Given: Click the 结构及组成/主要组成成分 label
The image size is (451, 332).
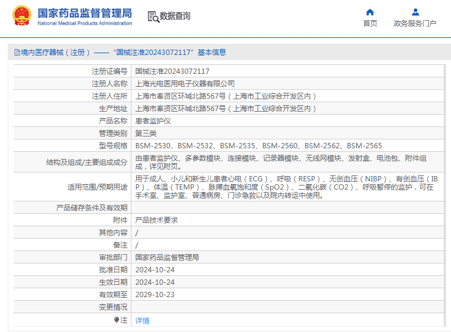Looking at the screenshot, I should [86, 162].
